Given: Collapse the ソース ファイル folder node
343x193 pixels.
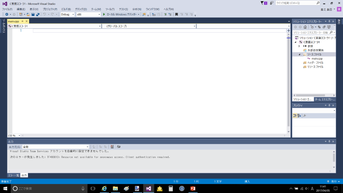Looking at the screenshot, I should [x=299, y=54].
